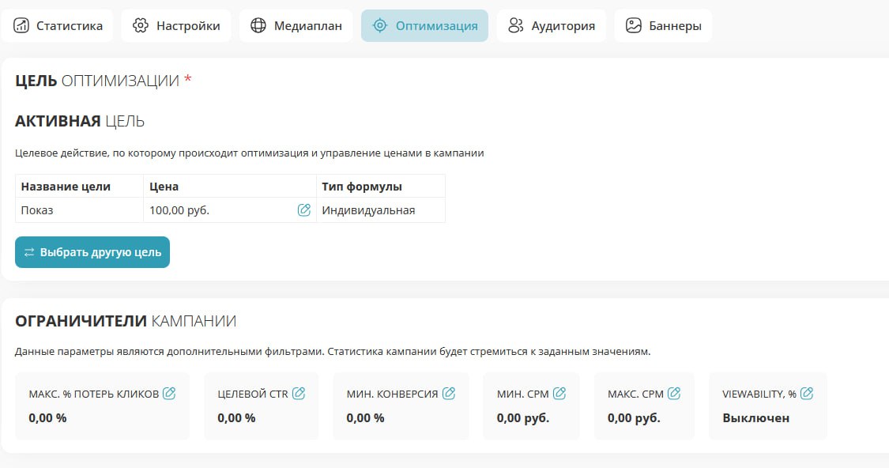Viewport: 889px width, 468px height.
Task: Edit the Viewability % limiter
Action: tap(806, 393)
